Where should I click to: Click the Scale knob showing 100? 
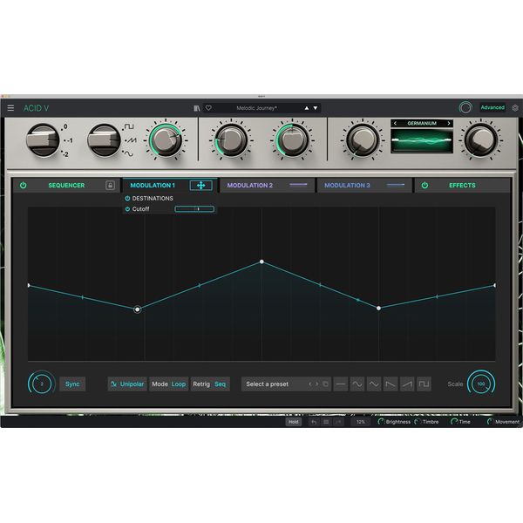[x=481, y=384]
